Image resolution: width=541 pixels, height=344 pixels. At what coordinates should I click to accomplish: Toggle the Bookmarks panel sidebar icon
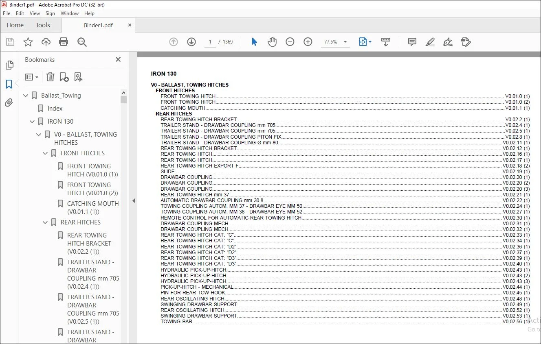point(9,84)
